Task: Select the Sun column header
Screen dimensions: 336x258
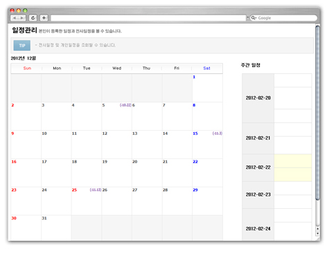Action: (27, 68)
